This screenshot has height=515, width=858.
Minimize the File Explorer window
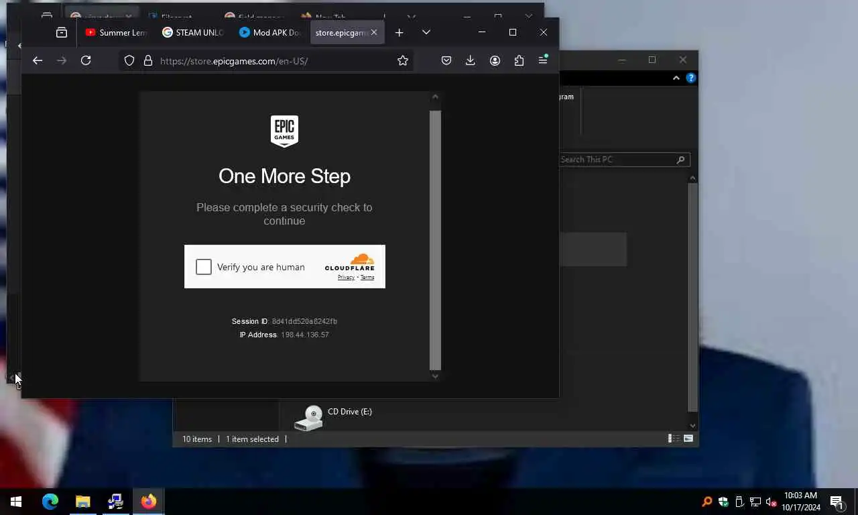(x=621, y=60)
